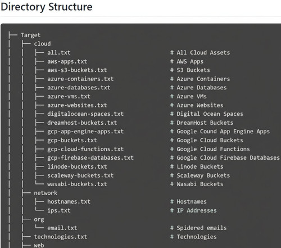
Task: Click the '# All Cloud Assets' comment
Action: [200, 52]
